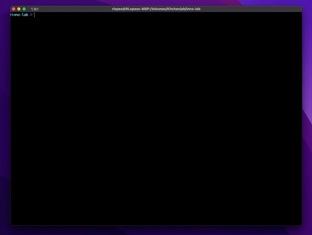This screenshot has width=312, height=235.
Task: Click the bottom-right corner of the terminal window
Action: pos(301,225)
